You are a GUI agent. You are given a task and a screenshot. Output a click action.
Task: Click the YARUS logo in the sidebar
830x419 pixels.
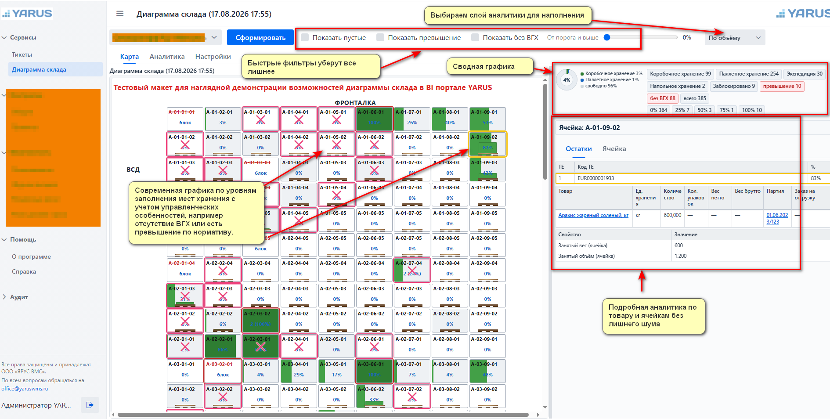[27, 14]
